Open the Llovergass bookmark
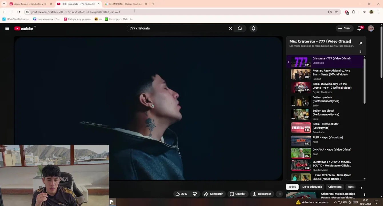Image resolution: width=383 pixels, height=206 pixels. click(119, 19)
